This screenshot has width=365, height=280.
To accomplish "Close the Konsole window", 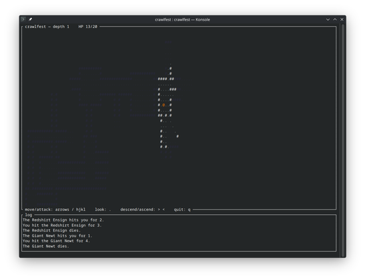I will (x=342, y=19).
